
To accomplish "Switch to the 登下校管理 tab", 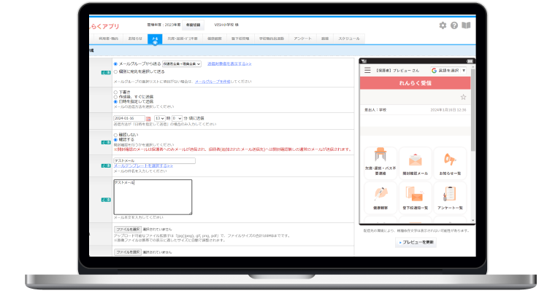I will (x=240, y=39).
